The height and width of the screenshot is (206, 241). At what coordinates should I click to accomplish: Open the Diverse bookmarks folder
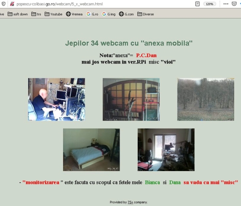tap(145, 14)
